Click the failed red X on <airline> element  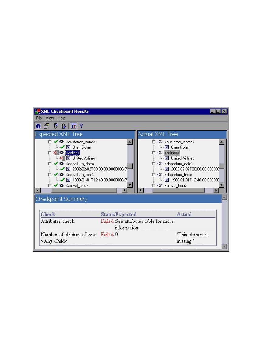[x=55, y=153]
